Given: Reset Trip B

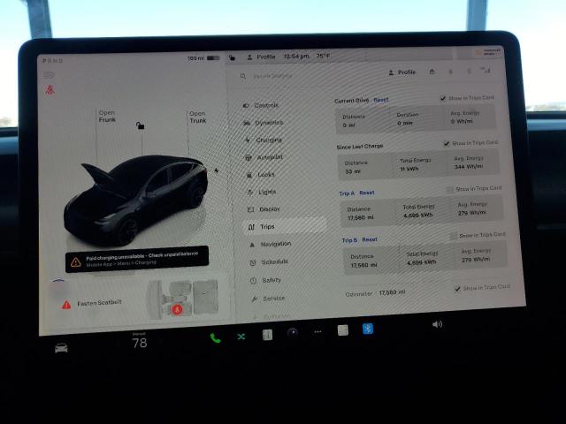Looking at the screenshot, I should pos(370,239).
